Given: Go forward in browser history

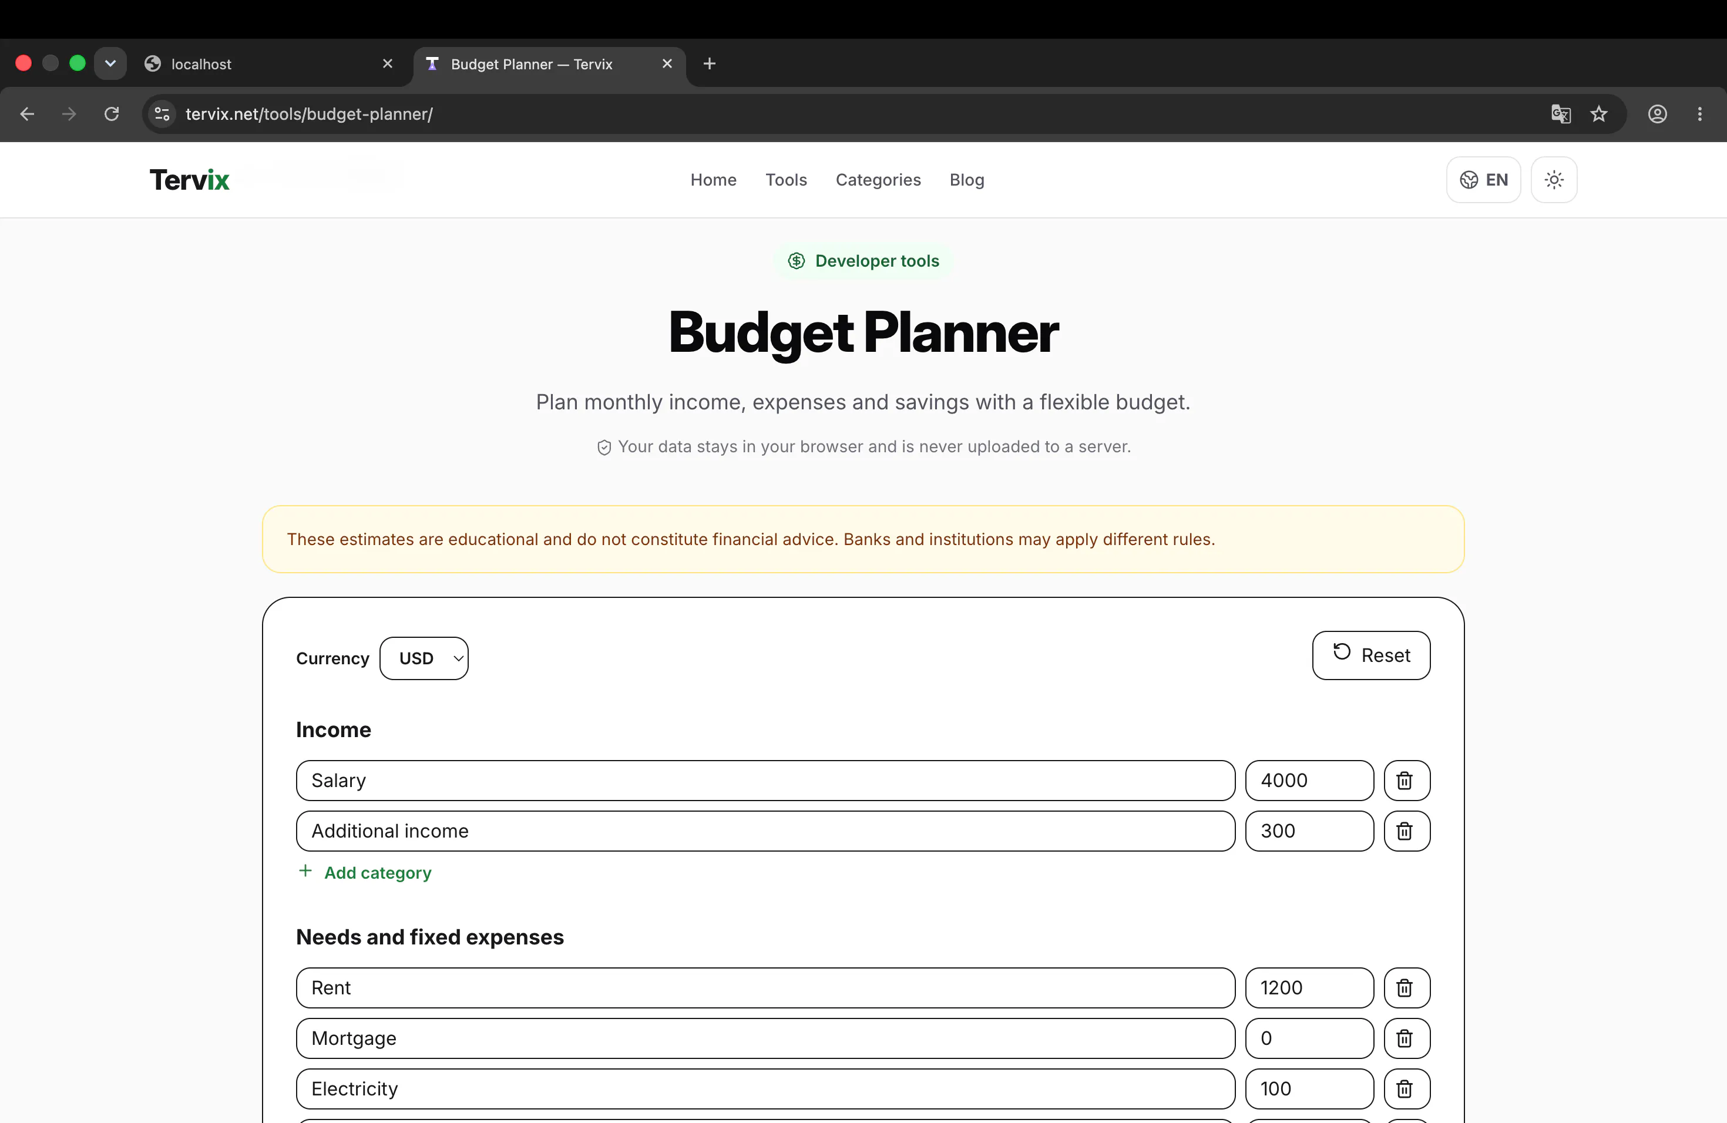Looking at the screenshot, I should coord(69,114).
